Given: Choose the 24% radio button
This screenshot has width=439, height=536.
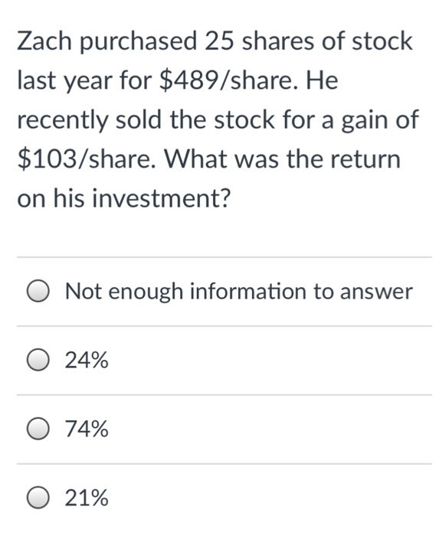Looking at the screenshot, I should pyautogui.click(x=38, y=360).
